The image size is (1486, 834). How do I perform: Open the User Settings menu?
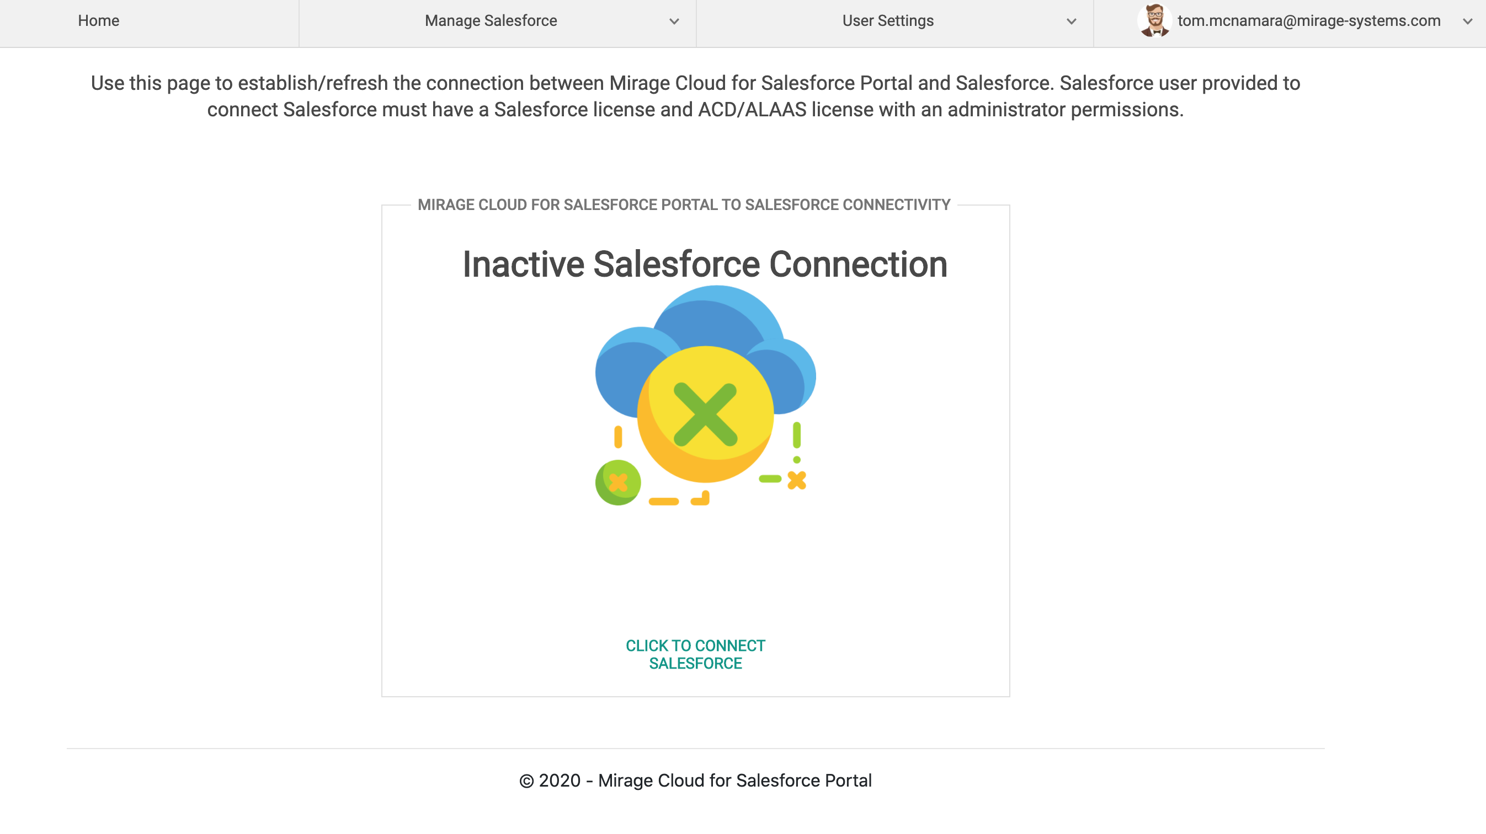pyautogui.click(x=888, y=21)
